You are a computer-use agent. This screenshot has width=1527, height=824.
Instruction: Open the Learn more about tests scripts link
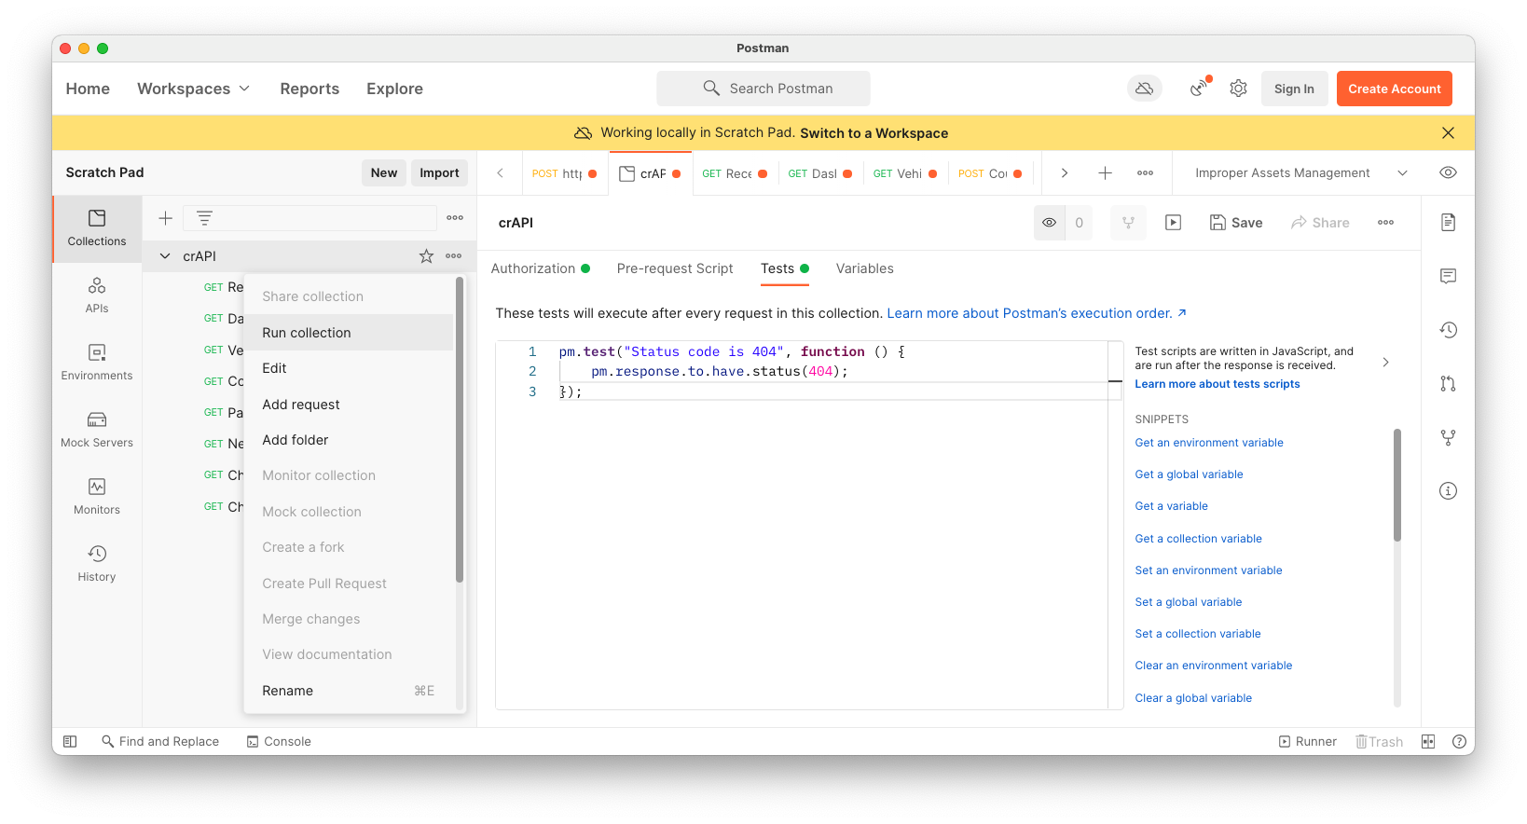1217,384
